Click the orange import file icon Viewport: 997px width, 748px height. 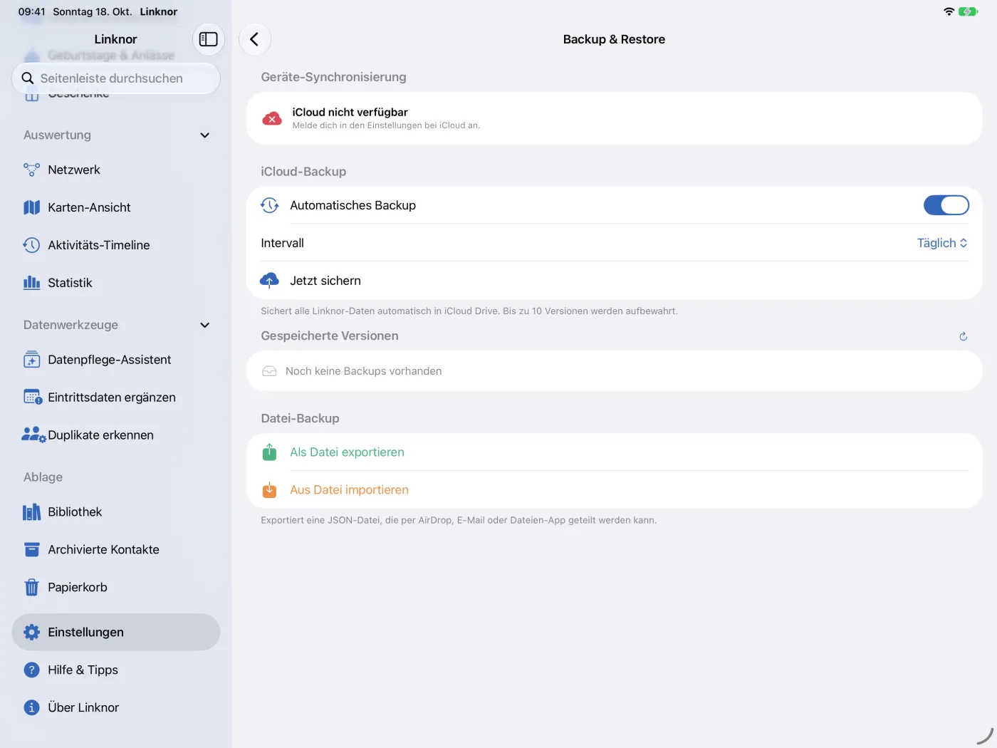pyautogui.click(x=269, y=490)
